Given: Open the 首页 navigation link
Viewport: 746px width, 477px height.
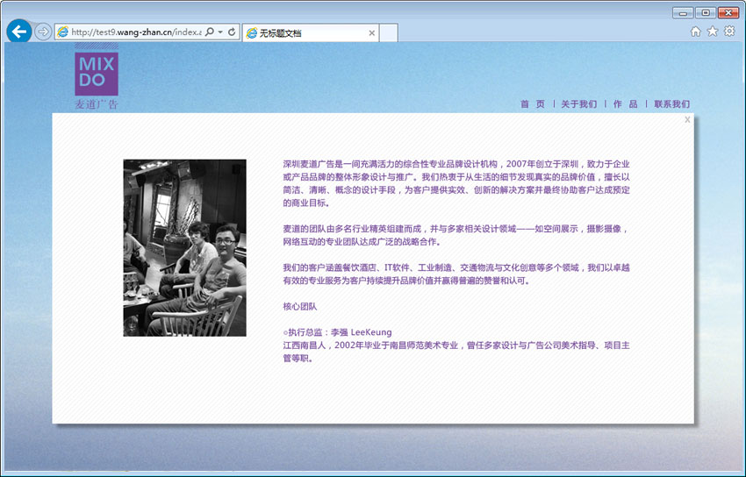Looking at the screenshot, I should [x=533, y=104].
